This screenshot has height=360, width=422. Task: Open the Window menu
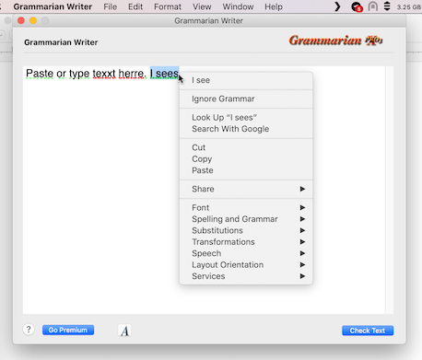click(238, 6)
